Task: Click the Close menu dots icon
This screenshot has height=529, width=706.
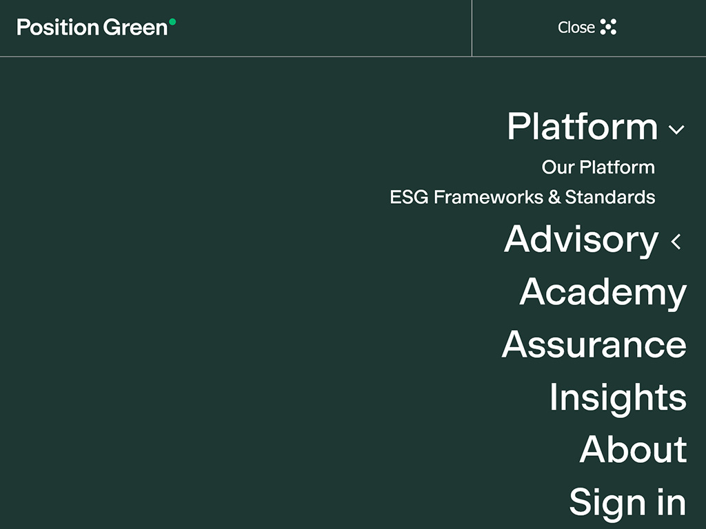Action: [x=608, y=28]
